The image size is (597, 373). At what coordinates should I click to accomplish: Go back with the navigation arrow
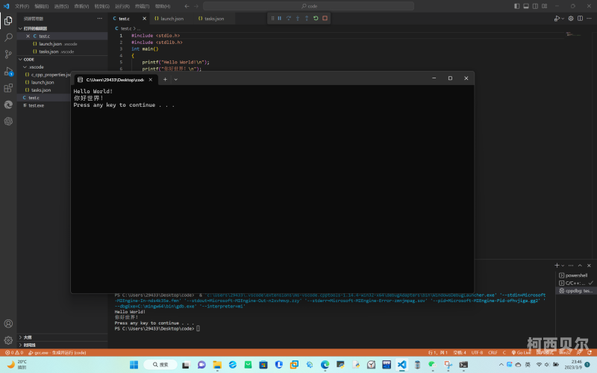tap(187, 6)
